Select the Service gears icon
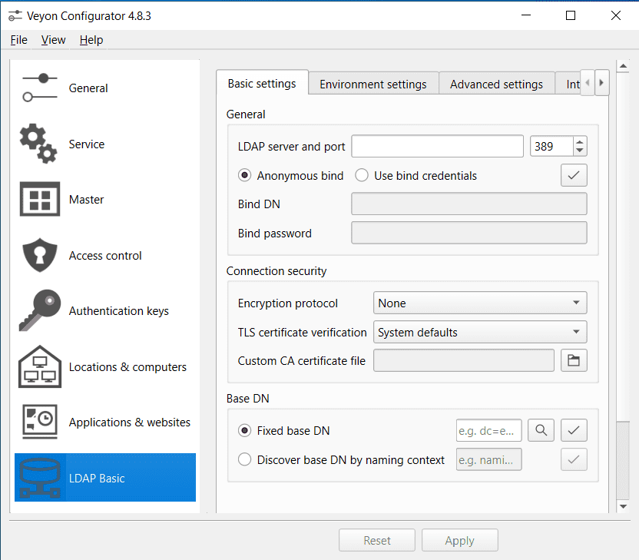This screenshot has height=560, width=639. [x=38, y=144]
